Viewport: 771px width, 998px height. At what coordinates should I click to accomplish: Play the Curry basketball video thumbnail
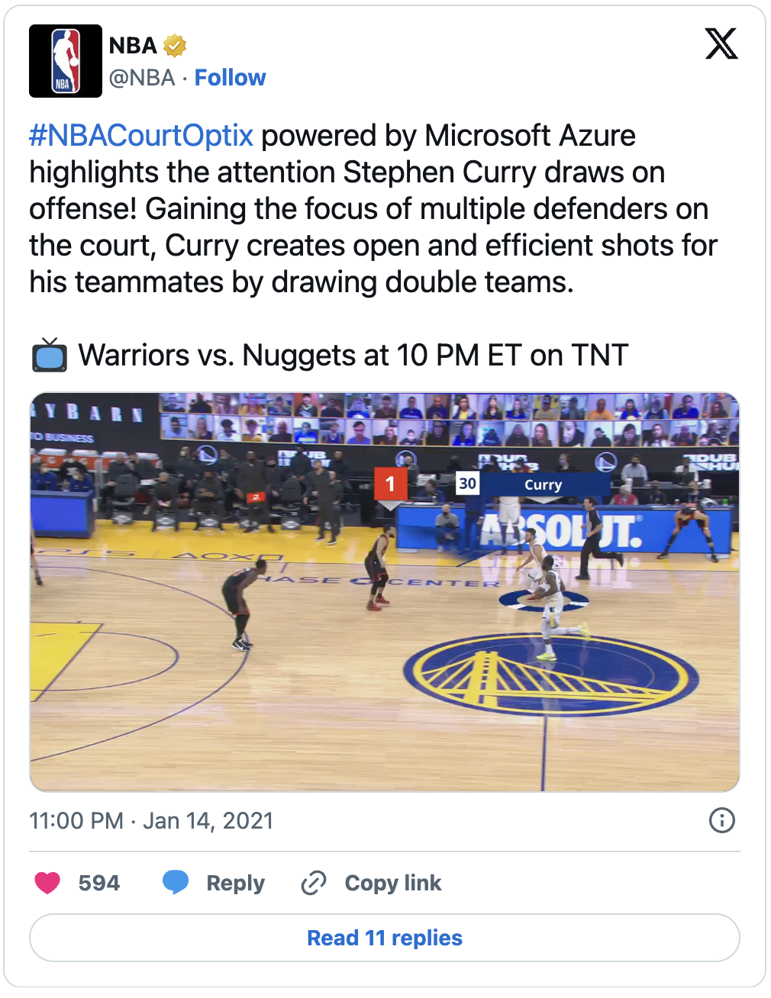click(x=385, y=592)
